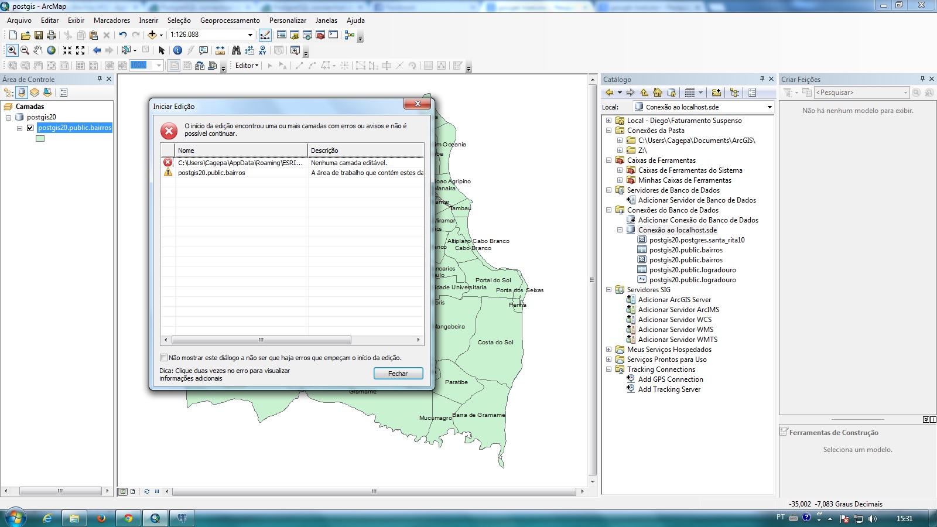937x527 pixels.
Task: Click the Go To XY icon
Action: click(262, 50)
